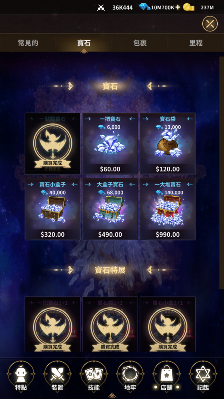224x399 pixels.
Task: Select 一大堆寶石 140,000 gems chest
Action: pyautogui.click(x=168, y=209)
